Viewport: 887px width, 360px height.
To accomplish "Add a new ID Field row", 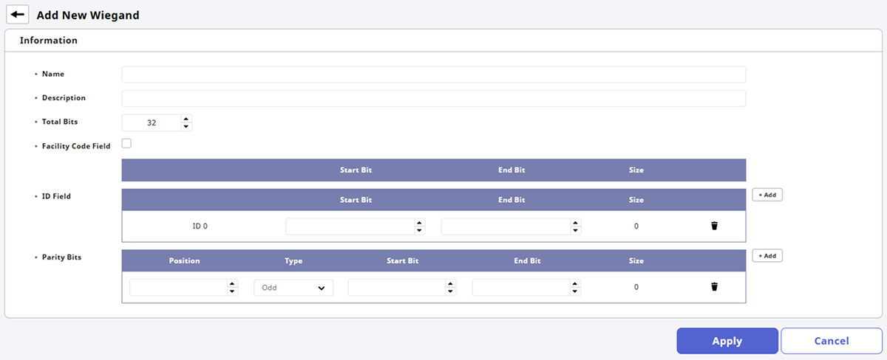I will click(767, 195).
